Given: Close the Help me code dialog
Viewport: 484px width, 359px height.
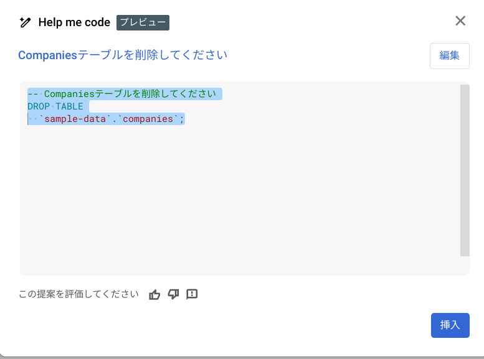Looking at the screenshot, I should click(x=460, y=21).
